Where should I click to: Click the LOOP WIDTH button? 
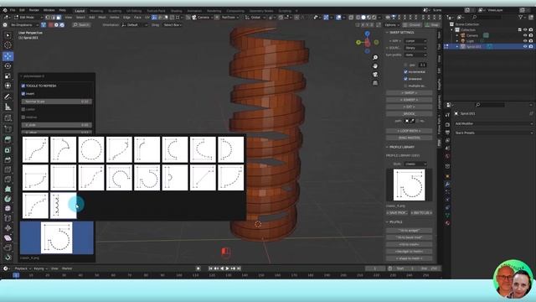click(410, 131)
